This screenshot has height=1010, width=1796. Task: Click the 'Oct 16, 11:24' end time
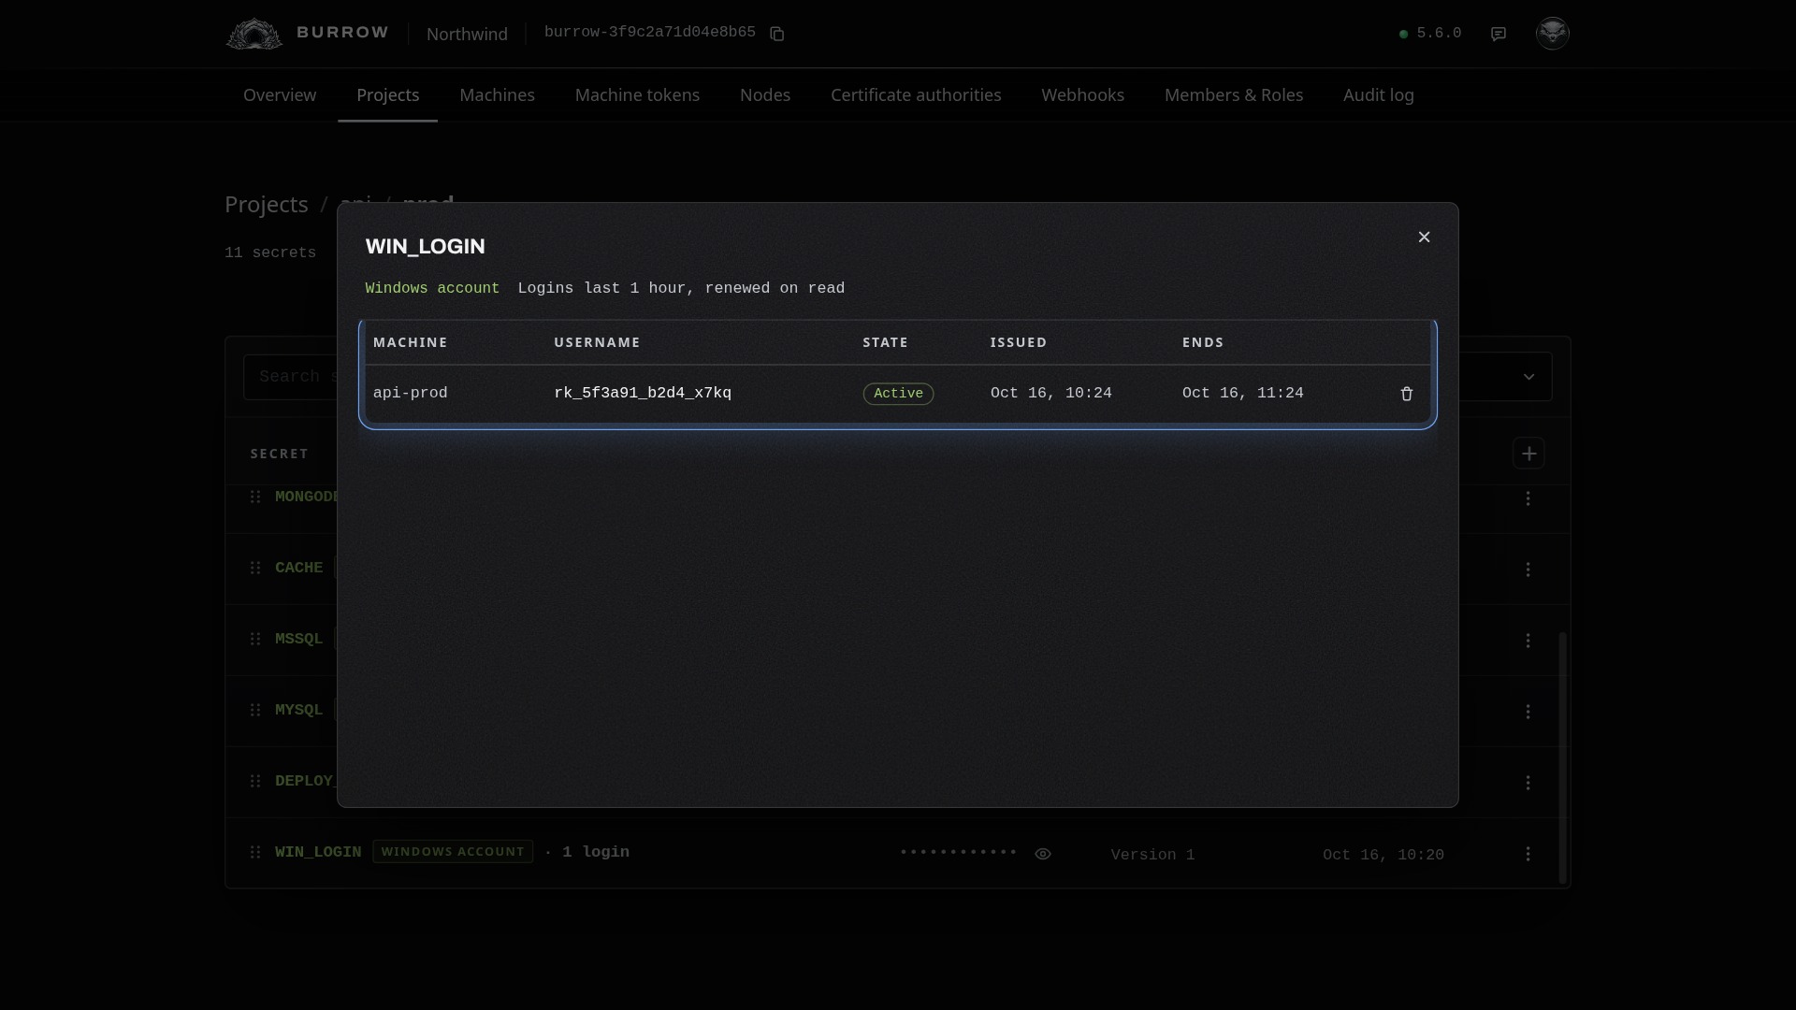pos(1242,394)
